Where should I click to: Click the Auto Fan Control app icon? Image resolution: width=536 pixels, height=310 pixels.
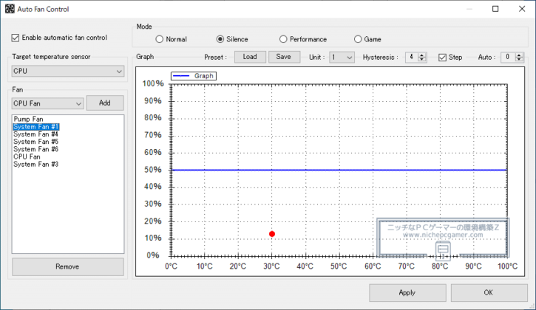[x=10, y=9]
